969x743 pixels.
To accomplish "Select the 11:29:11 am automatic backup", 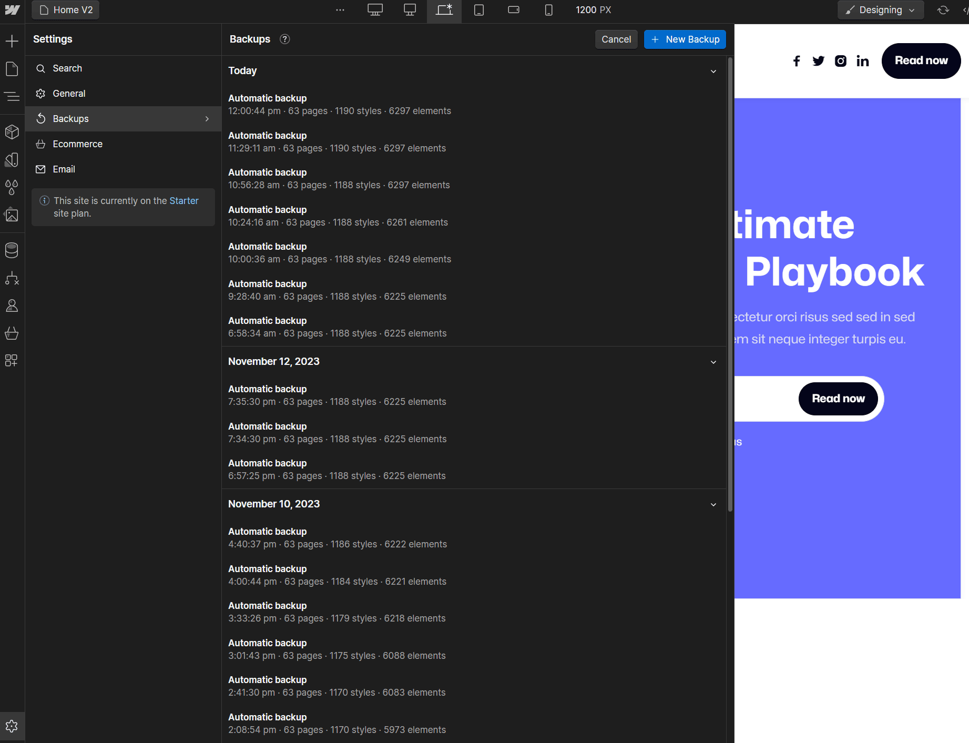I will [474, 142].
